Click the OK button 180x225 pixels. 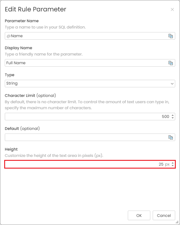139,215
